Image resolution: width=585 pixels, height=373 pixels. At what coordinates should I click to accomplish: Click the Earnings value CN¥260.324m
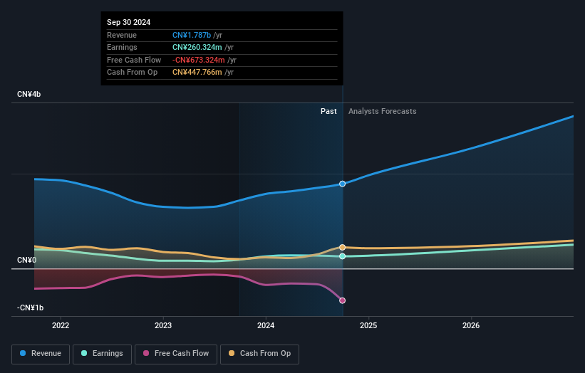pos(197,47)
